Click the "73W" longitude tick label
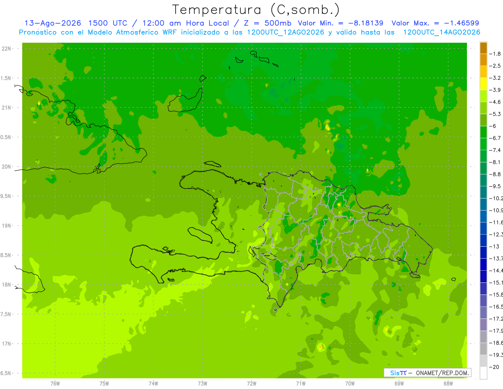503x389 pixels. click(x=202, y=384)
